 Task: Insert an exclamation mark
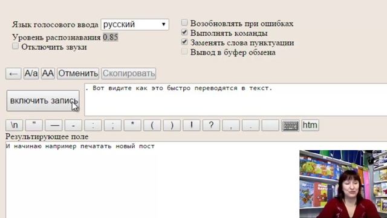point(192,125)
